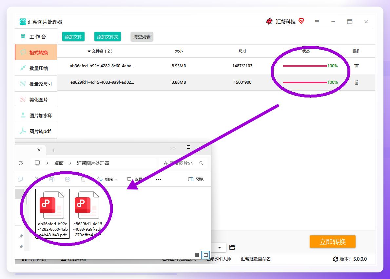390x279 pixels.
Task: Click the This PC monitor icon in breadcrumb
Action: pyautogui.click(x=37, y=163)
